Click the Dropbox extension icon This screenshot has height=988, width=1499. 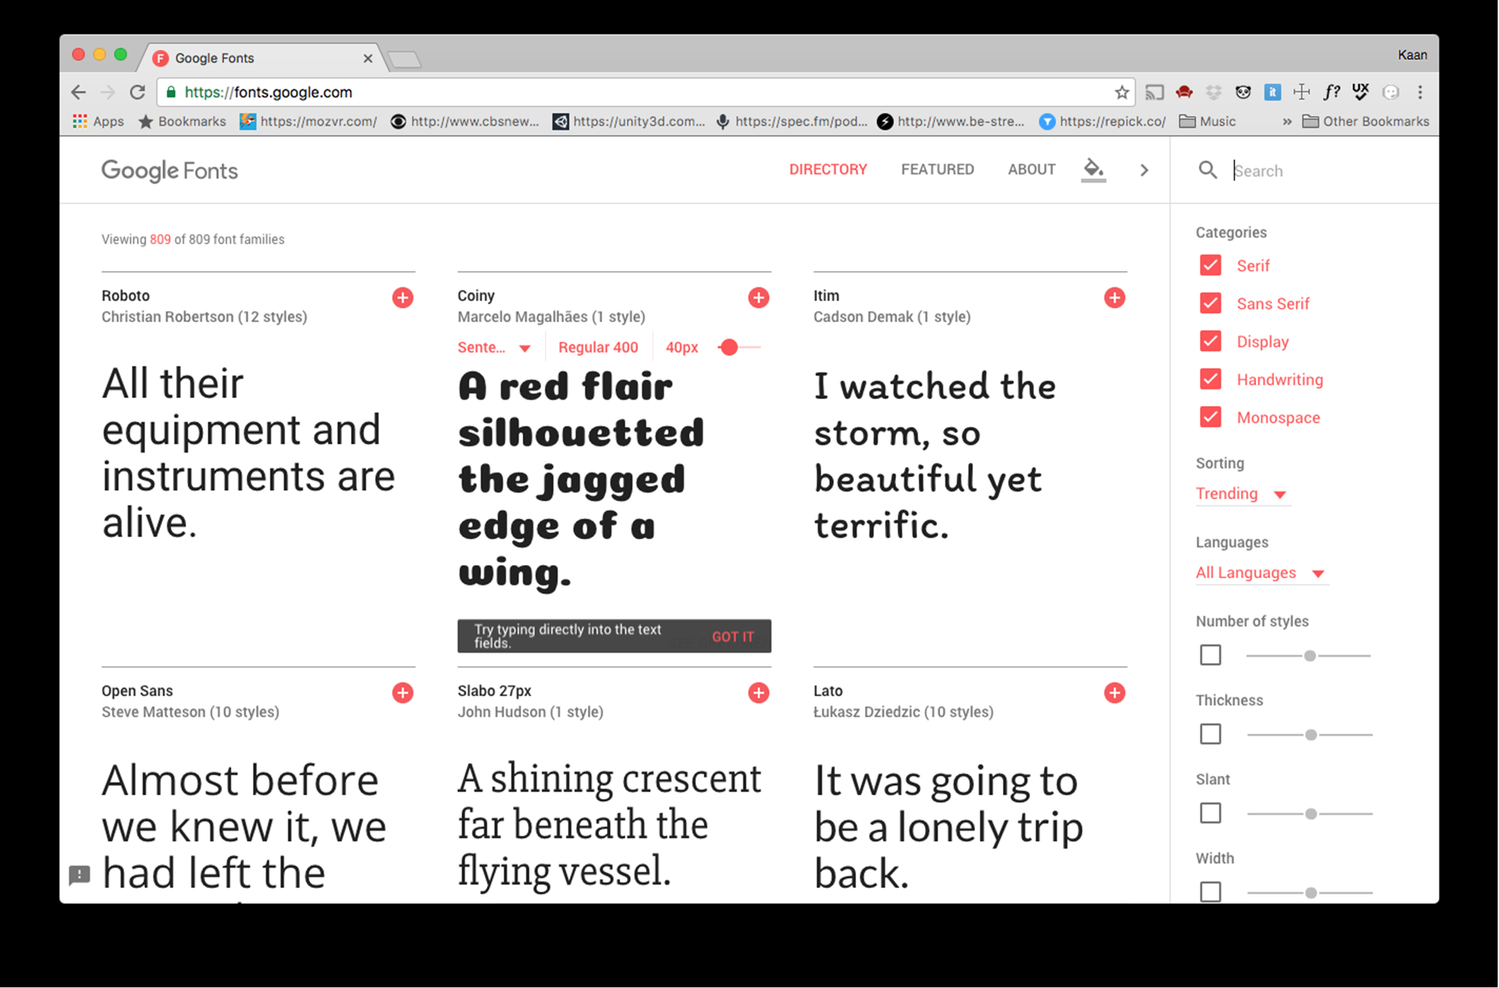pos(1214,92)
